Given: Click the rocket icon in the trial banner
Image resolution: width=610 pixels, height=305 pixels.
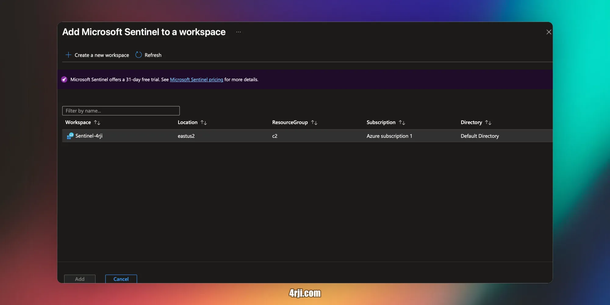Looking at the screenshot, I should point(64,79).
